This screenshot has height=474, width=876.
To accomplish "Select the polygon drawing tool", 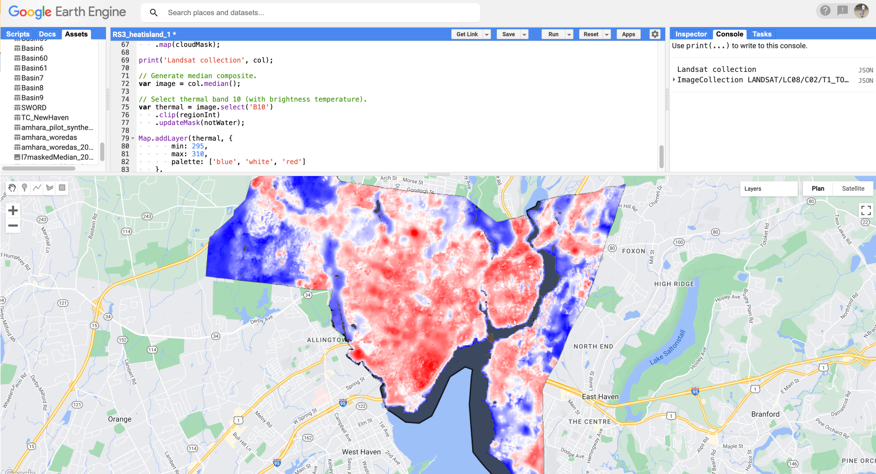I will 49,188.
